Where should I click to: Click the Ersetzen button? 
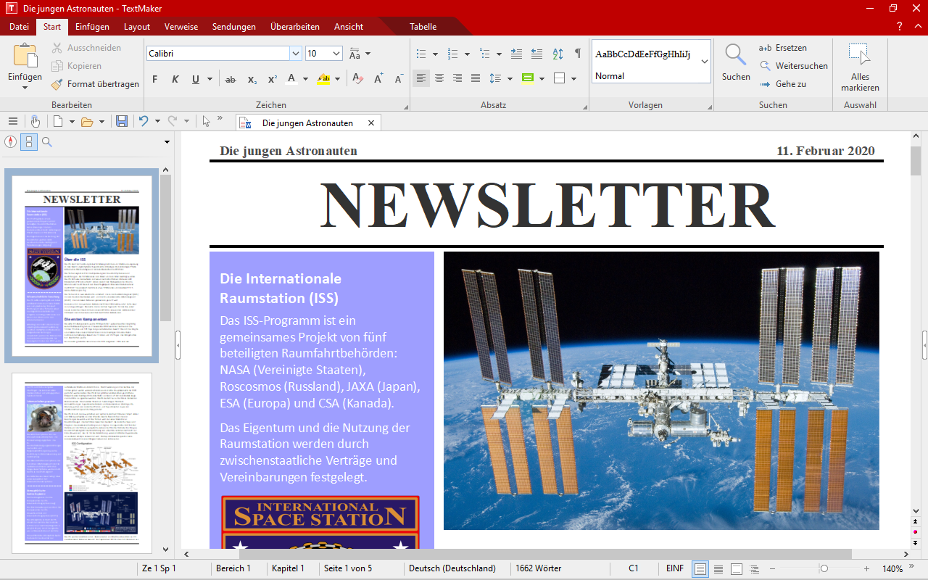(783, 48)
